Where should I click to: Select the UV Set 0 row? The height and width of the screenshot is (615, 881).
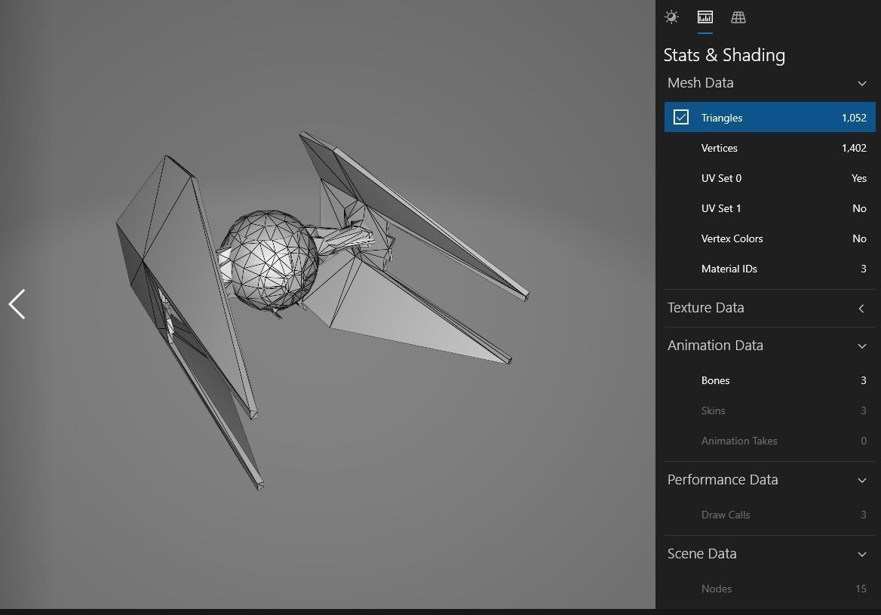pyautogui.click(x=770, y=178)
